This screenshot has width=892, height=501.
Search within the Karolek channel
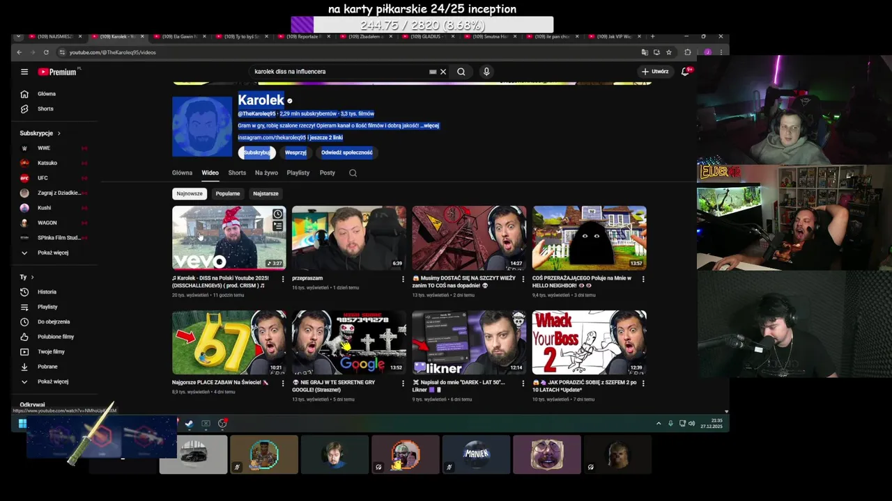point(353,173)
